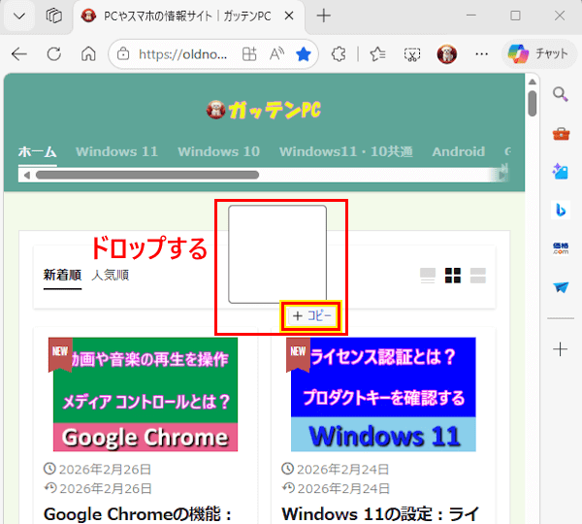Image resolution: width=582 pixels, height=524 pixels.
Task: Add a sidebar app with plus
Action: (560, 349)
